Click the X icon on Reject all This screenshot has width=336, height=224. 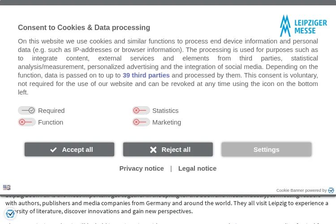[153, 150]
